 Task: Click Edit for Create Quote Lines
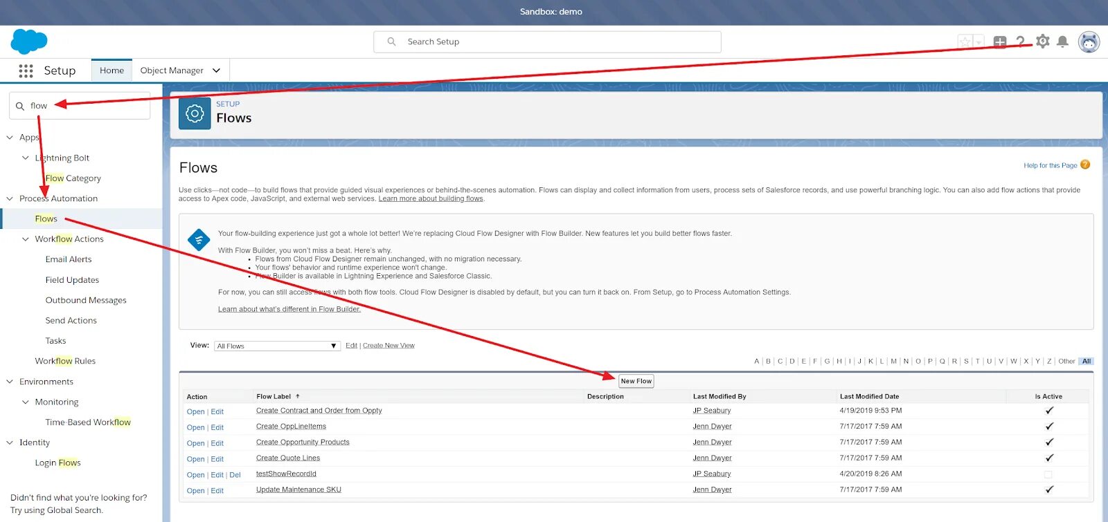tap(217, 459)
